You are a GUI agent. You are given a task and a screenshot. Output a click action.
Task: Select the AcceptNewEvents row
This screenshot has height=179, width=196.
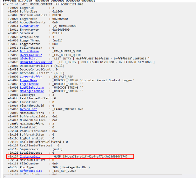coord(33,22)
